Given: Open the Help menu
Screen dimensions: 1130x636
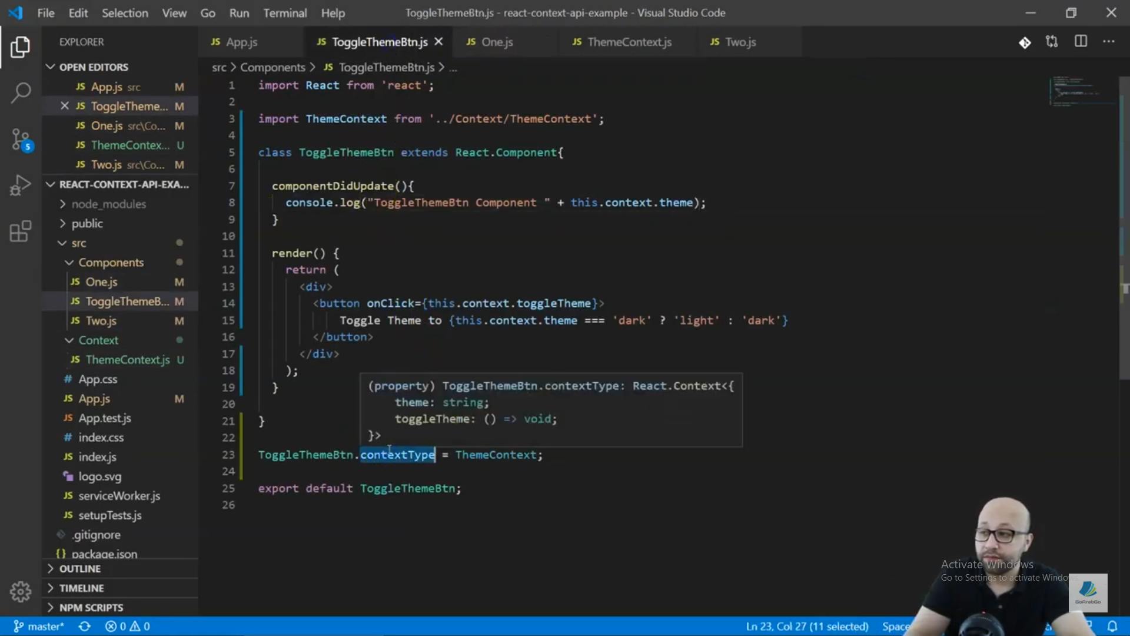Looking at the screenshot, I should pyautogui.click(x=333, y=13).
